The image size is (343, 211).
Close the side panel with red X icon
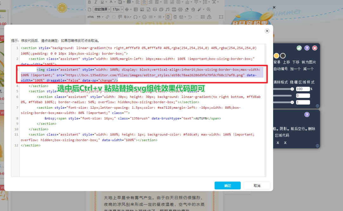pos(314,48)
